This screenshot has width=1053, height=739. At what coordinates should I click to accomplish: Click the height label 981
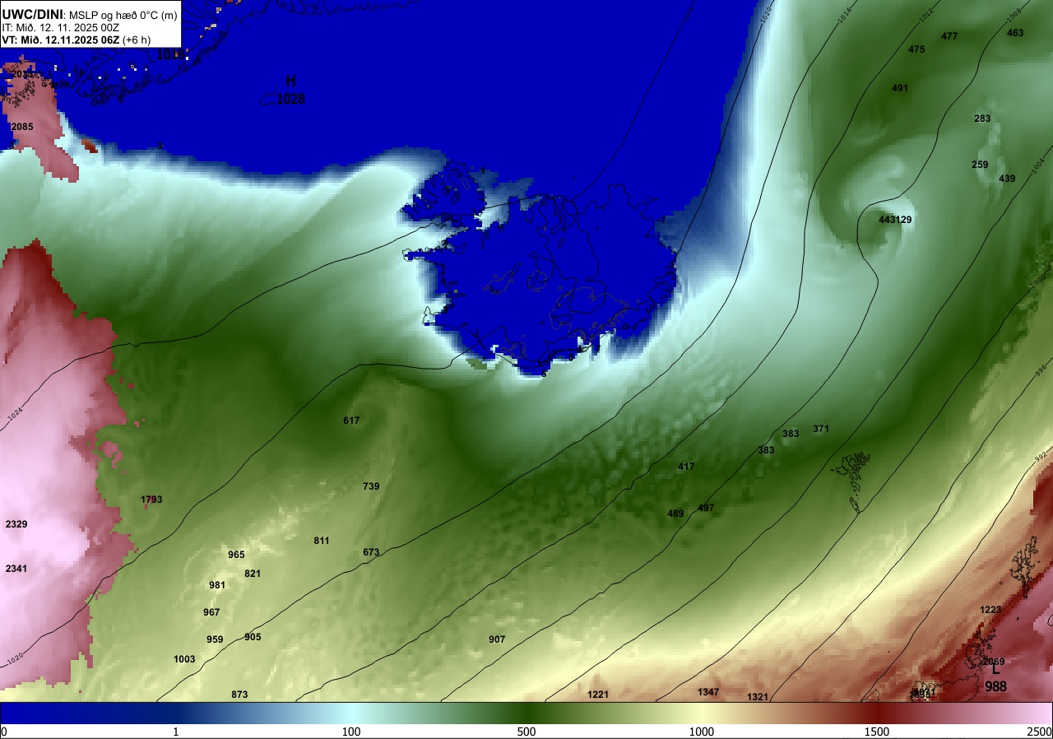[217, 585]
